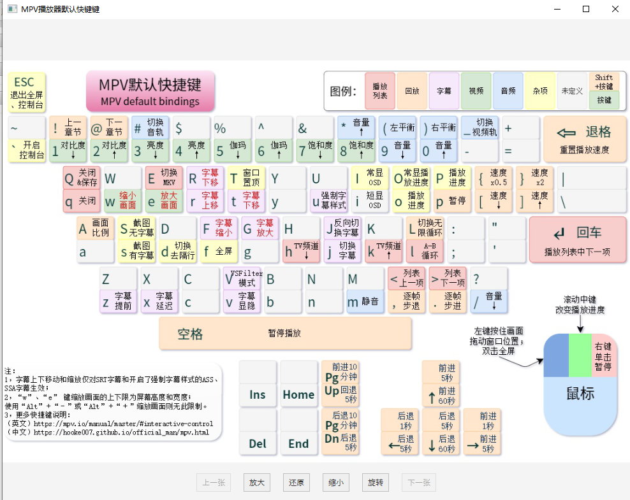Click the yellow 杂项 legend swatch

540,91
